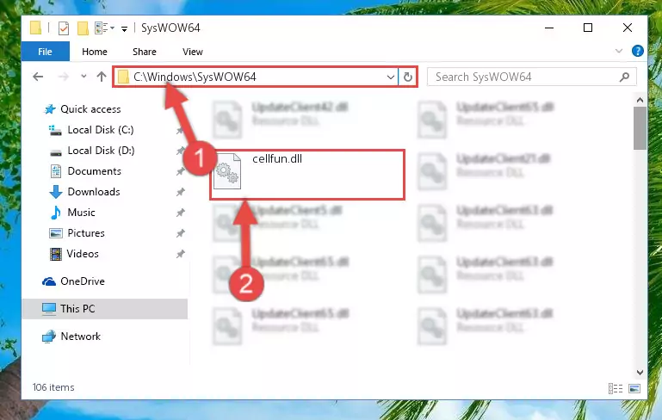
Task: Click the Search SysWOW64 field
Action: pos(531,77)
